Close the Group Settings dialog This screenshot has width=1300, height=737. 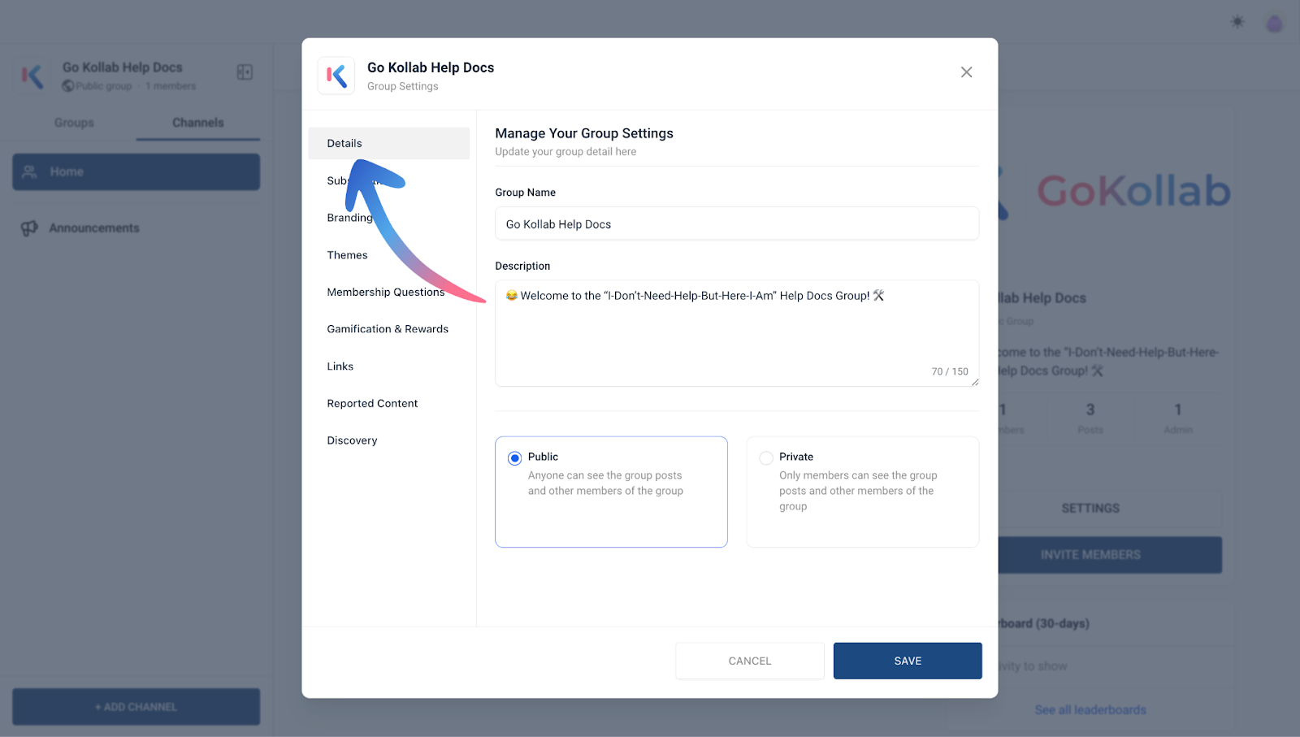tap(966, 72)
